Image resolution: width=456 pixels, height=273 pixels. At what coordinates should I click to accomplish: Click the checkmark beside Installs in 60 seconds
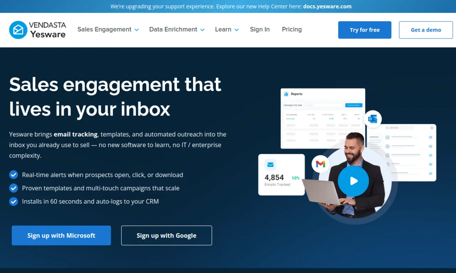14,201
